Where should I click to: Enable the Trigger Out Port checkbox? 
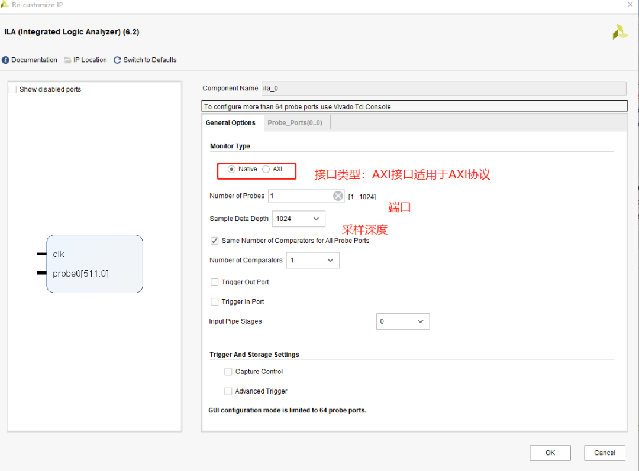[215, 282]
